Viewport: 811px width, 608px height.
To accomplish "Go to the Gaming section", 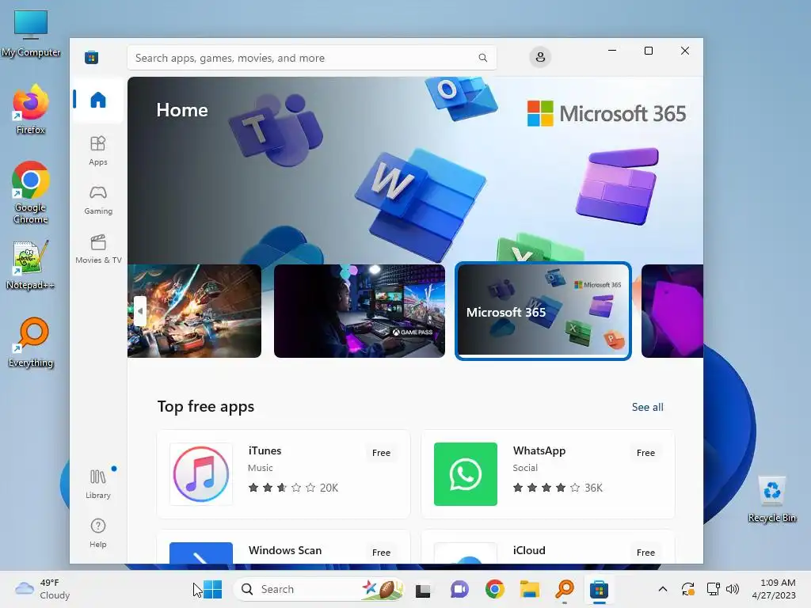I will [x=97, y=199].
